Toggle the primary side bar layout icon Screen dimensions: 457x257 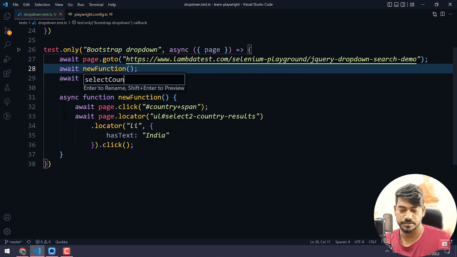click(x=390, y=5)
